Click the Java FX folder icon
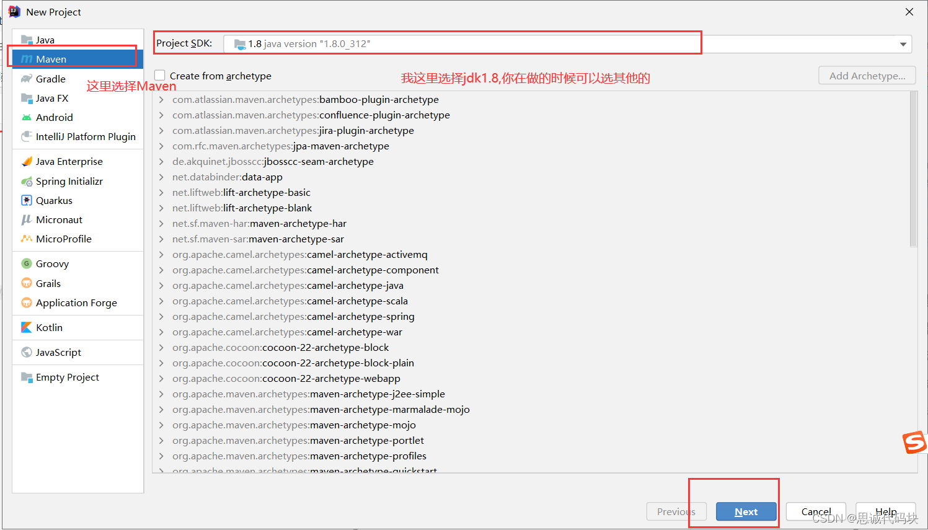The width and height of the screenshot is (928, 530). (x=27, y=98)
